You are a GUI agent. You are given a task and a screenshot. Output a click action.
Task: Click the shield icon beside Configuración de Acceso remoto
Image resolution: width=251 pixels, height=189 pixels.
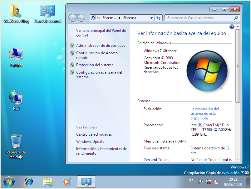tap(72, 53)
